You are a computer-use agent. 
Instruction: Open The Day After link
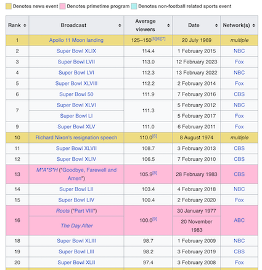76,226
